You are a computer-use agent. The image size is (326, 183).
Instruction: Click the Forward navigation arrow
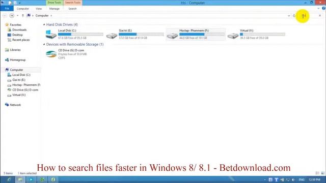pos(12,16)
